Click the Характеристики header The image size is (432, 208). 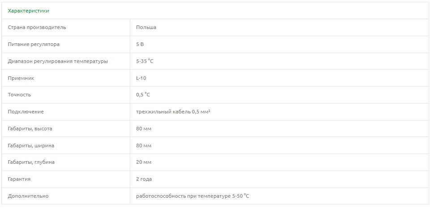(x=29, y=11)
